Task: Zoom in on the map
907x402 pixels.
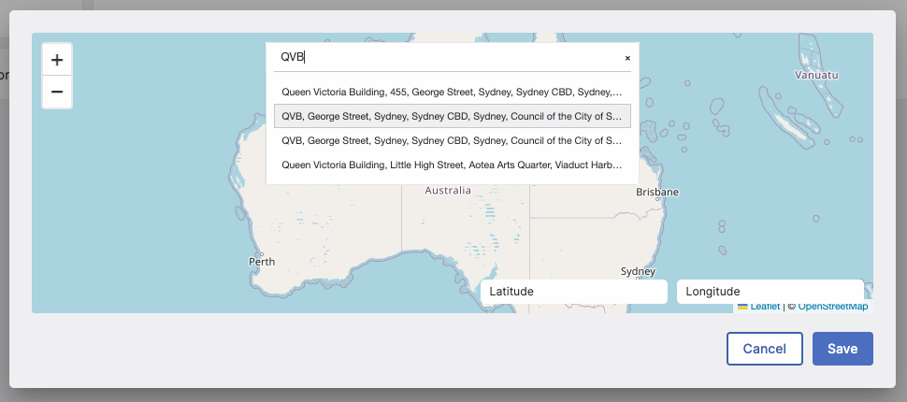Action: click(57, 60)
